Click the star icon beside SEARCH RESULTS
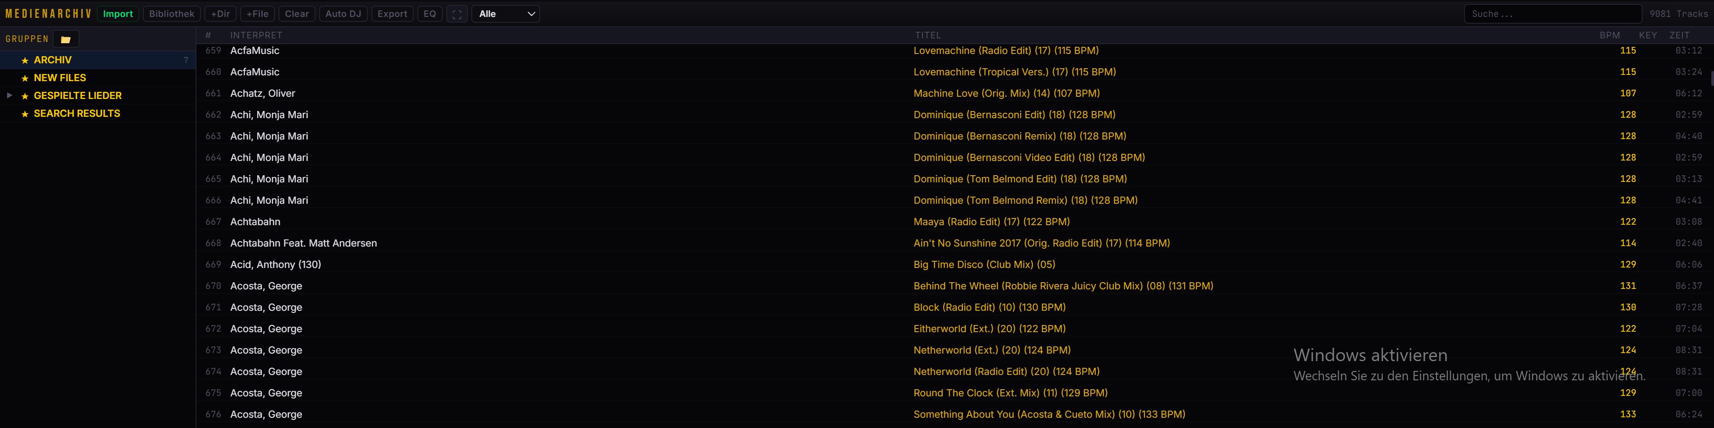 click(25, 114)
